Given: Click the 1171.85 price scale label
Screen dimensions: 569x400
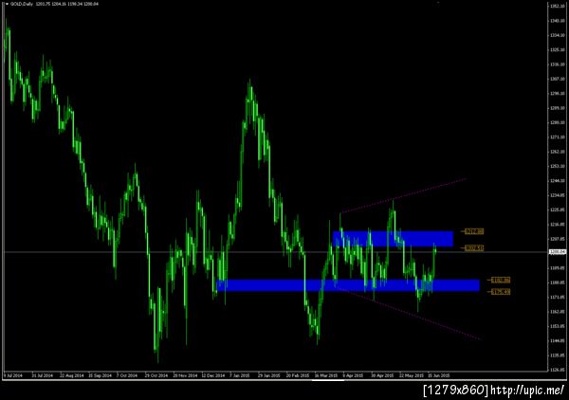Looking at the screenshot, I should pyautogui.click(x=558, y=297).
